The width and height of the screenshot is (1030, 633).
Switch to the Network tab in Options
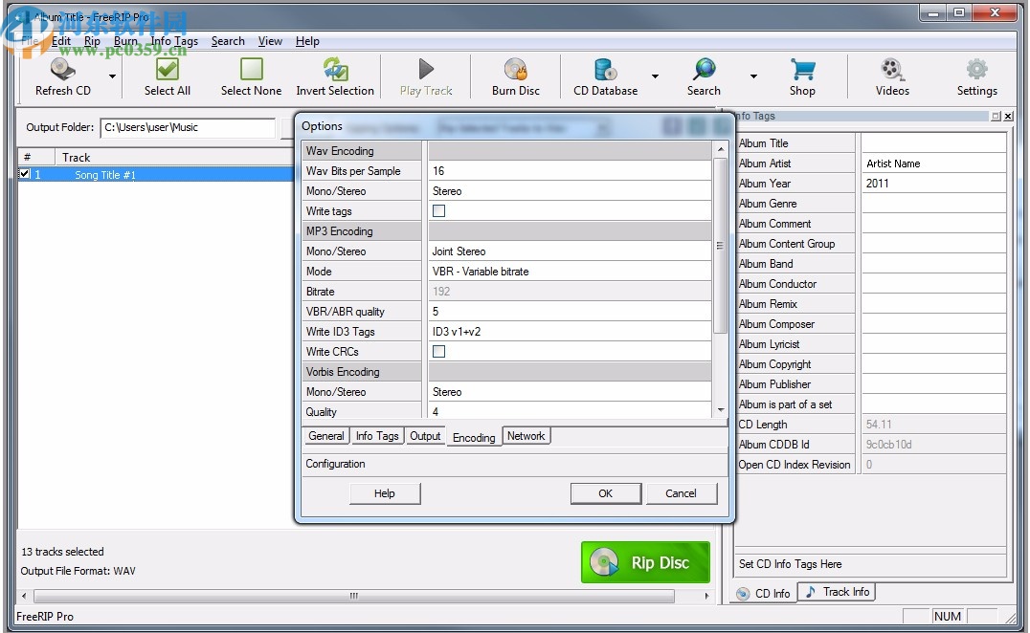(526, 435)
